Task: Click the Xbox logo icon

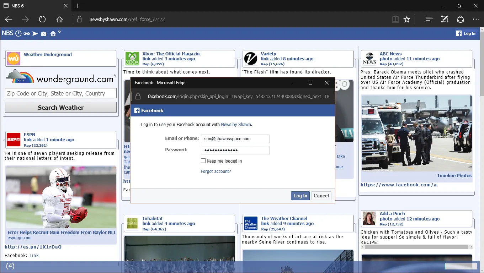Action: pyautogui.click(x=132, y=58)
